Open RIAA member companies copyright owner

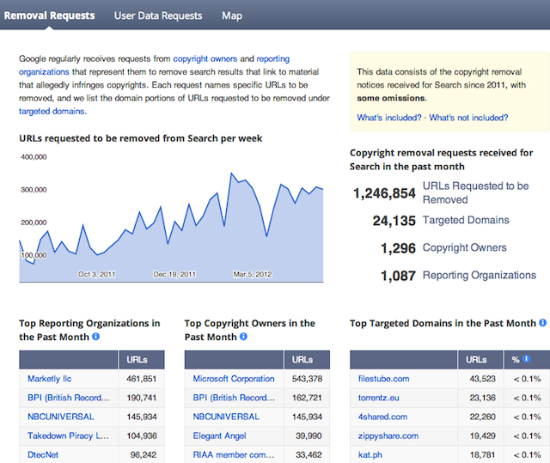point(234,454)
